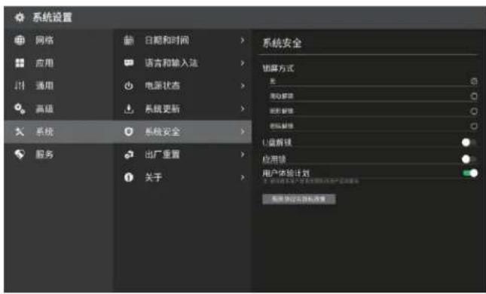Expand 关于 with its chevron arrow
The height and width of the screenshot is (294, 486).
(243, 177)
